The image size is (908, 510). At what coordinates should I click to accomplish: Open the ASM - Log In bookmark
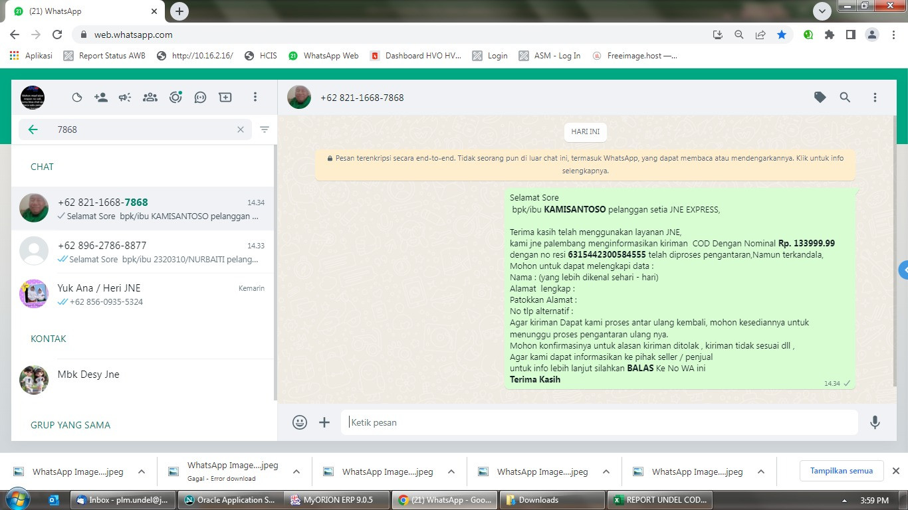click(x=550, y=56)
